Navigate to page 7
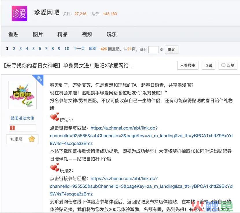 [x=46, y=49]
